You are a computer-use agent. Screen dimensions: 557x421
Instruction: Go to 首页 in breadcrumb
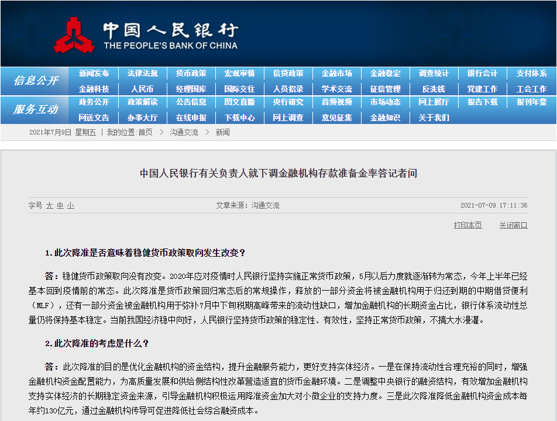(145, 132)
